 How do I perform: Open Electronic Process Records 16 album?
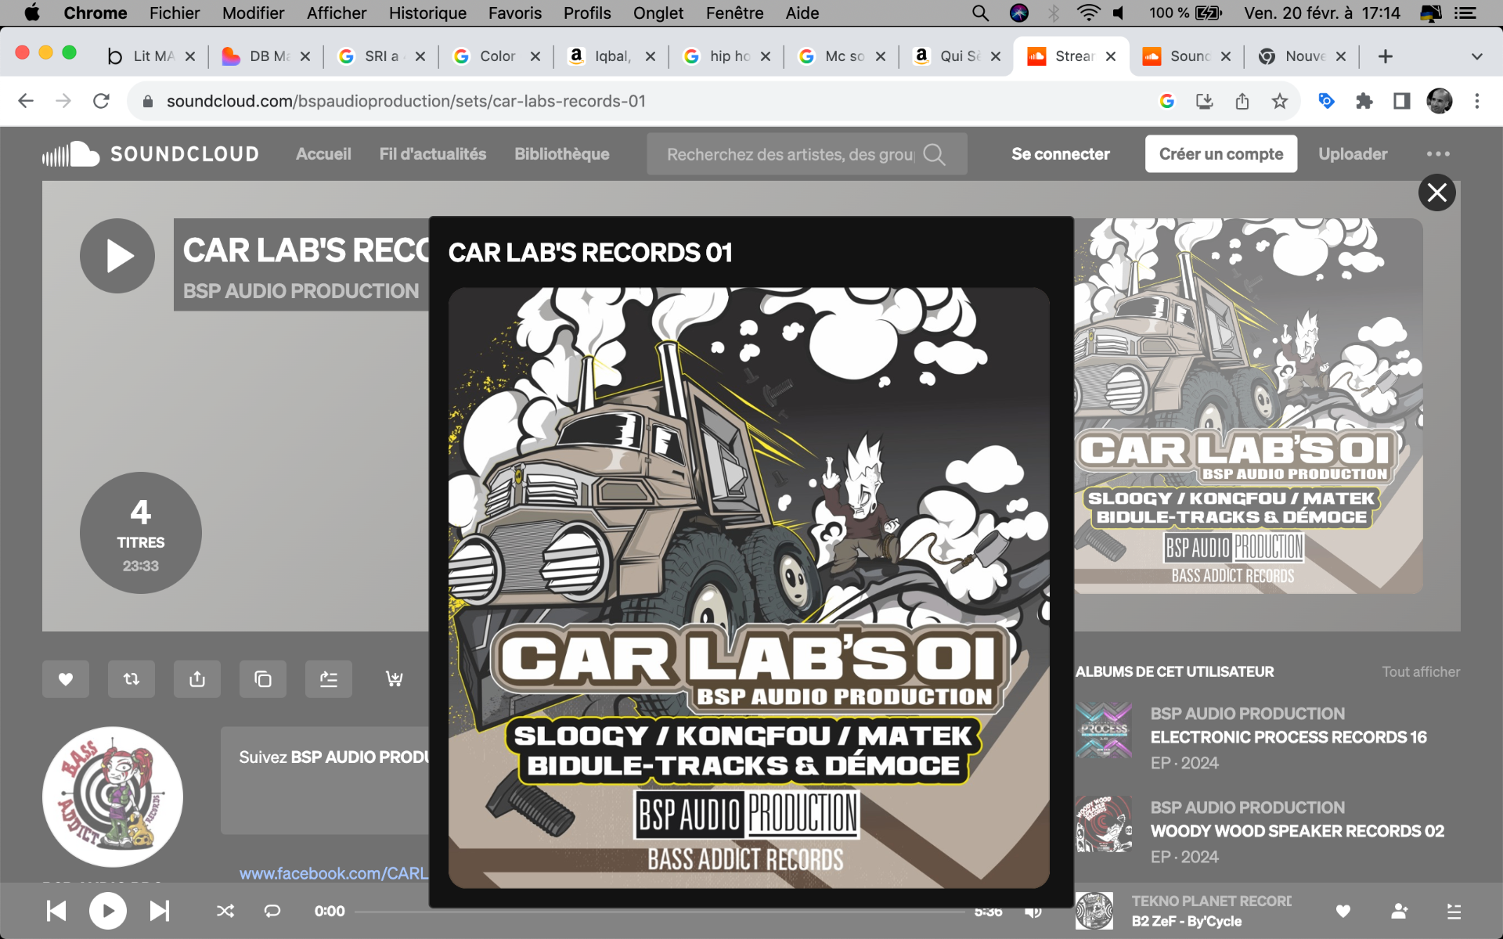click(x=1289, y=737)
